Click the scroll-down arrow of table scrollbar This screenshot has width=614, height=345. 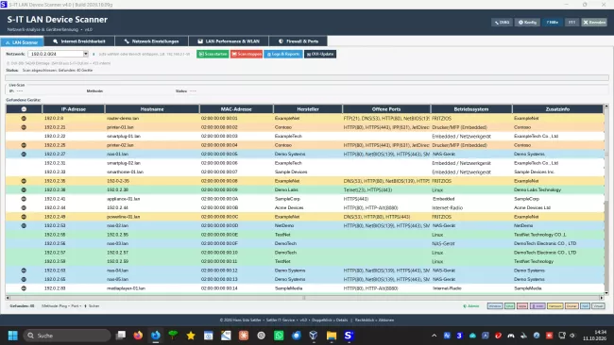tap(606, 292)
